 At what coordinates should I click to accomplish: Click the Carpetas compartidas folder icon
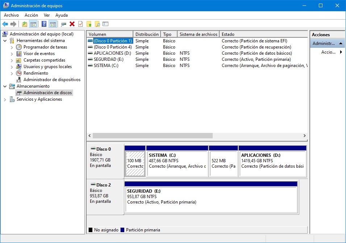pos(19,60)
